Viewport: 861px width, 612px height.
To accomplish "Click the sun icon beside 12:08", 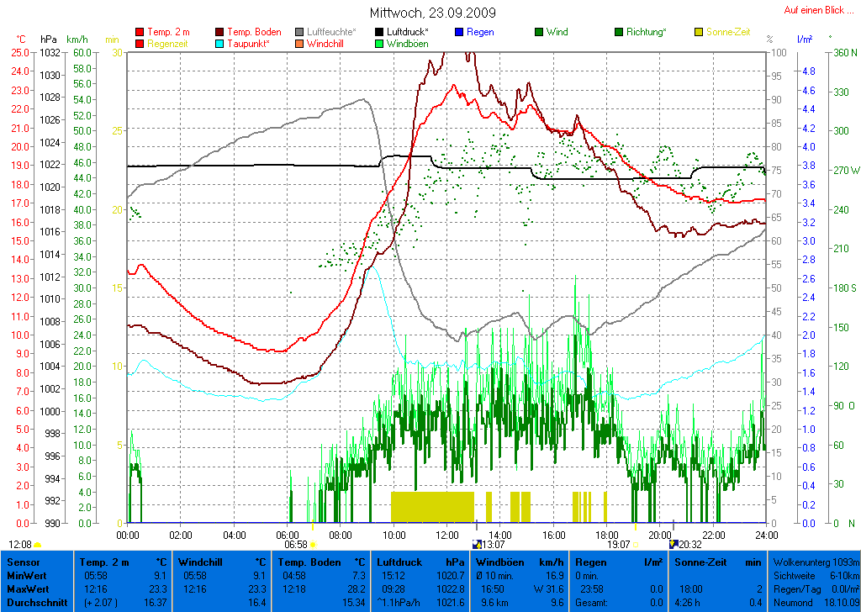I will click(38, 545).
